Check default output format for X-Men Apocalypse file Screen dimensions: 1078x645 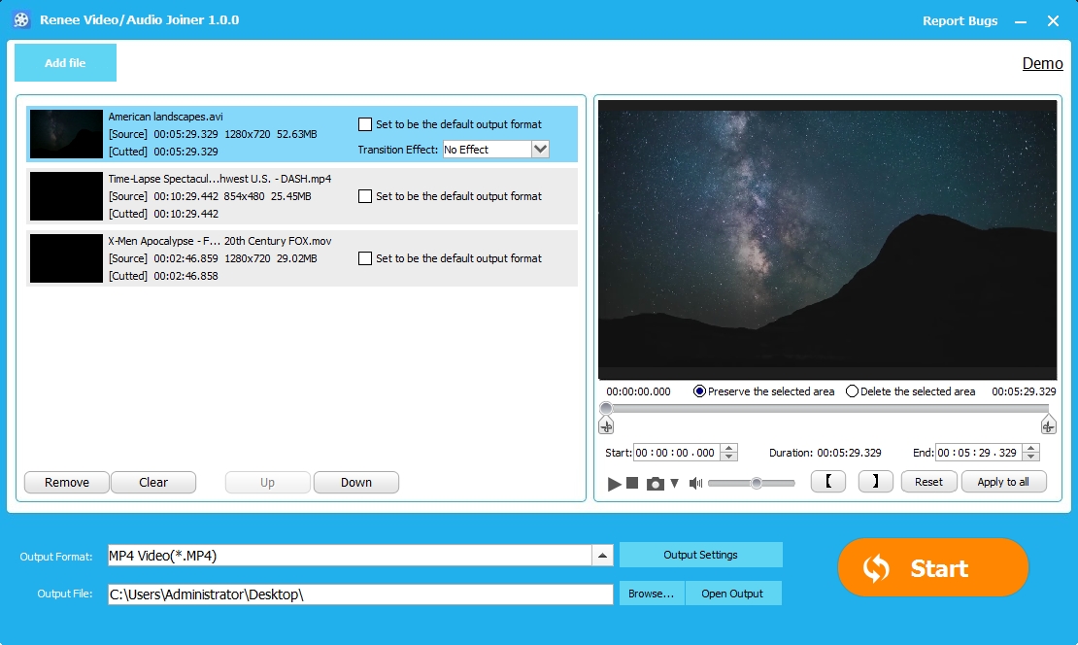coord(365,258)
